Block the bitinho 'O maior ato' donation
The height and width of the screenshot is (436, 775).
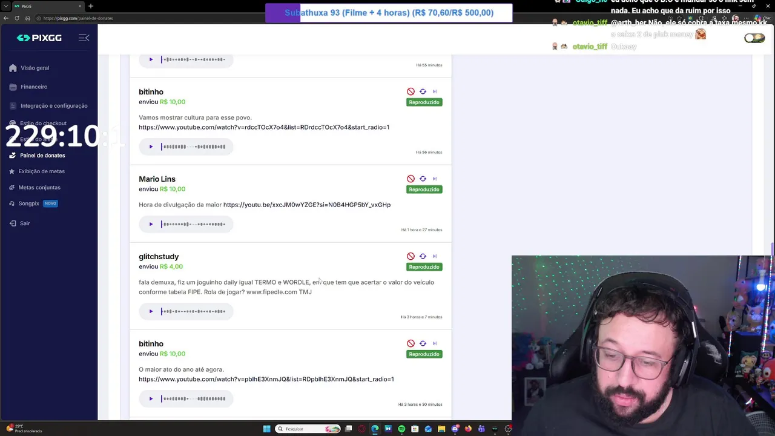411,343
